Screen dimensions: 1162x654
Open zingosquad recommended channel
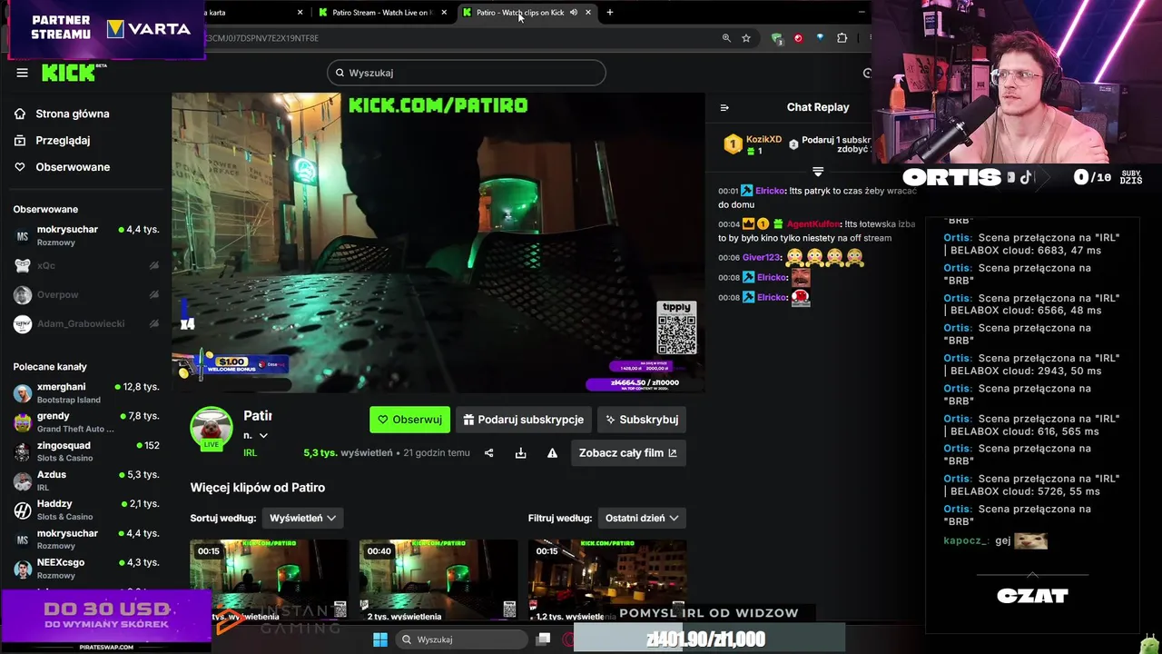86,451
